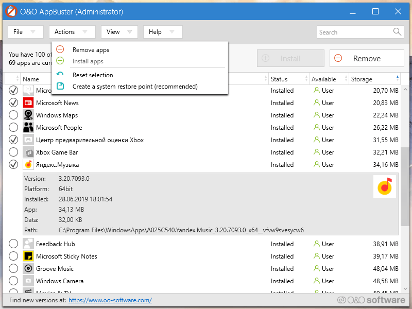Uncheck the Microsoft News checkbox
Viewport: 412px width, 309px height.
13,103
